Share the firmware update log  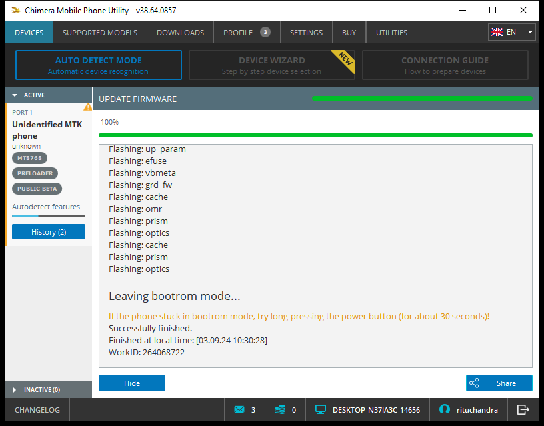(x=499, y=383)
